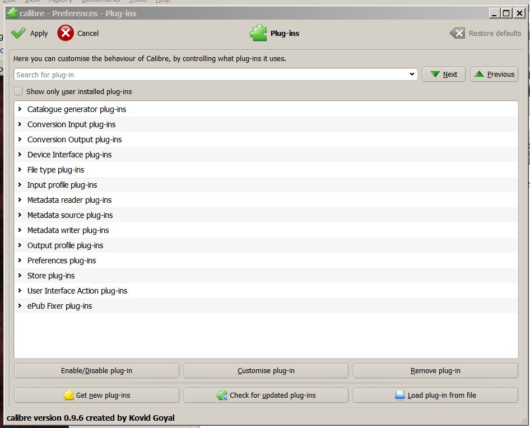Expand Conversion Output plug-ins

click(x=20, y=139)
